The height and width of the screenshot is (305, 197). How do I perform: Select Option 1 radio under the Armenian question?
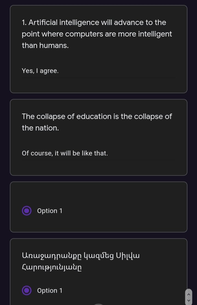(27, 290)
